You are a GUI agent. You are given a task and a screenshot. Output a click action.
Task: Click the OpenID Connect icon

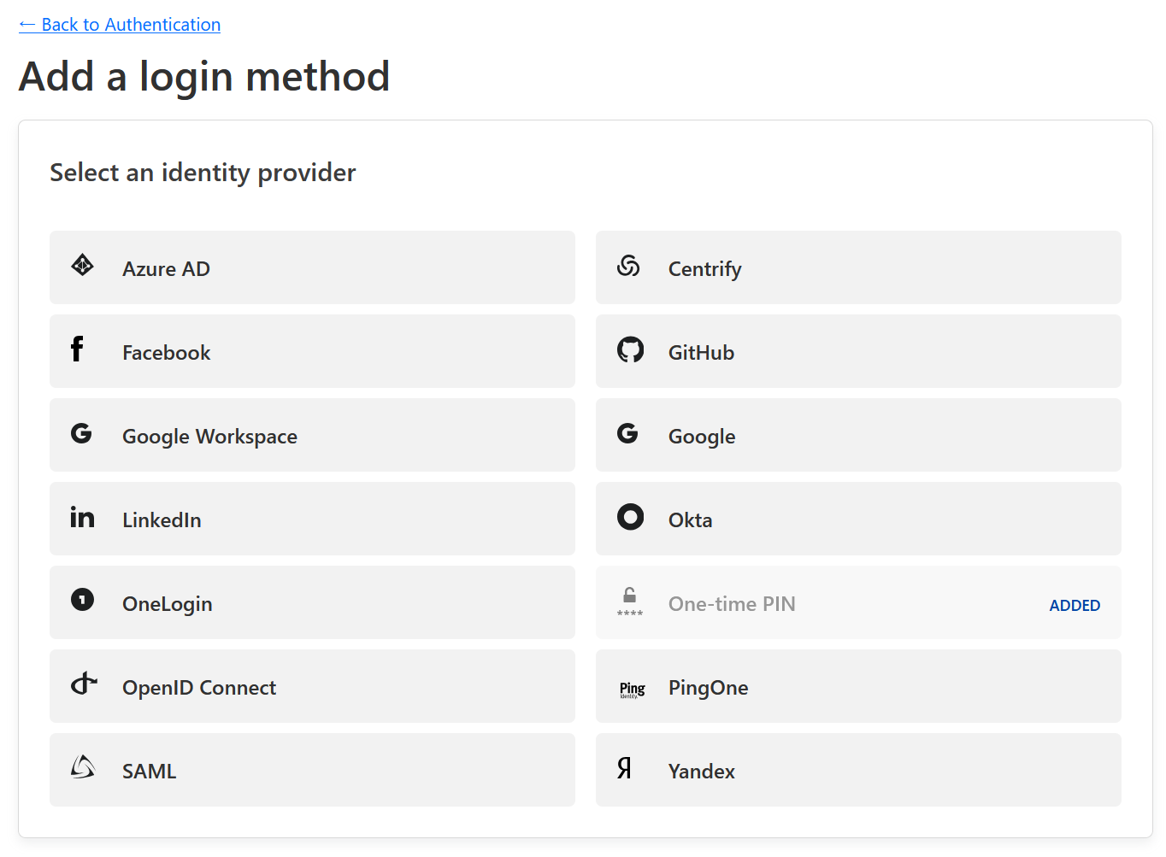[x=83, y=684]
